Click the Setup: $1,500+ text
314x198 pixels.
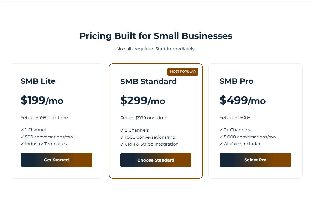pos(235,118)
